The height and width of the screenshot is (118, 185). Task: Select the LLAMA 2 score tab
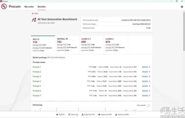click(116, 45)
